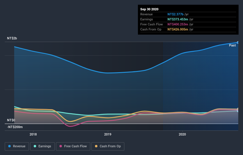The image size is (243, 155).
Task: Click the Past label on chart
Action: pyautogui.click(x=232, y=45)
